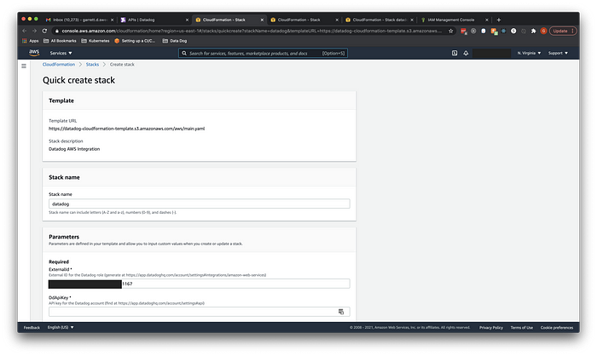The image size is (597, 356).
Task: Click the white S circle extension icon
Action: point(513,31)
